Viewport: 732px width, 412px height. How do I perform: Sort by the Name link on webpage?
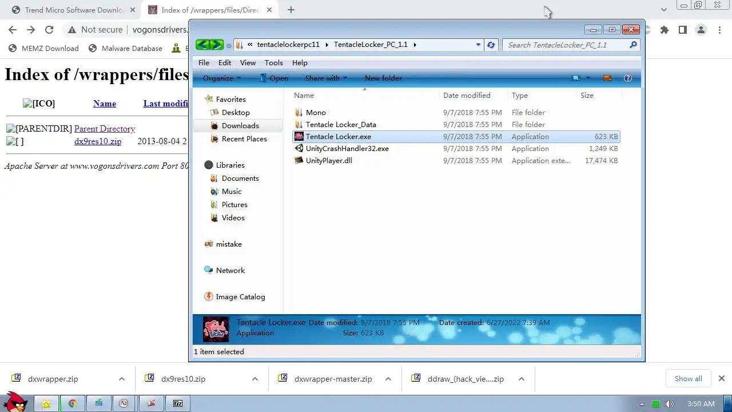tap(105, 104)
